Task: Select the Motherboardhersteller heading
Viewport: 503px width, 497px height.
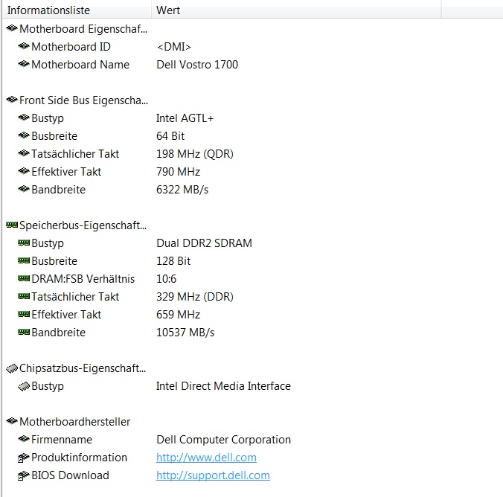Action: pyautogui.click(x=74, y=422)
